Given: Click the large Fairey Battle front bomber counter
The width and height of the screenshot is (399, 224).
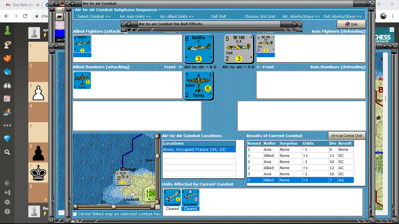Looking at the screenshot, I should tap(199, 85).
